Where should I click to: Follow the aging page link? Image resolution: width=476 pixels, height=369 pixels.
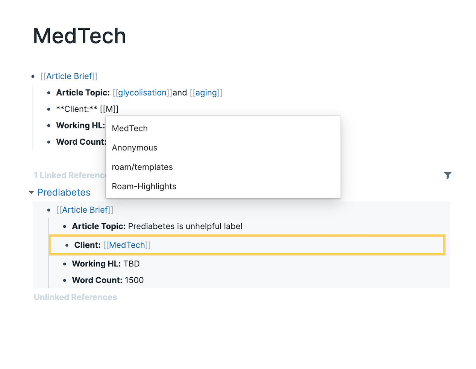click(206, 93)
